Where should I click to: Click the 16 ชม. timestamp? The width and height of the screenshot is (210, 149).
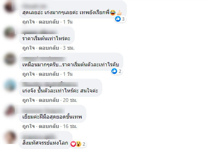pyautogui.click(x=70, y=126)
